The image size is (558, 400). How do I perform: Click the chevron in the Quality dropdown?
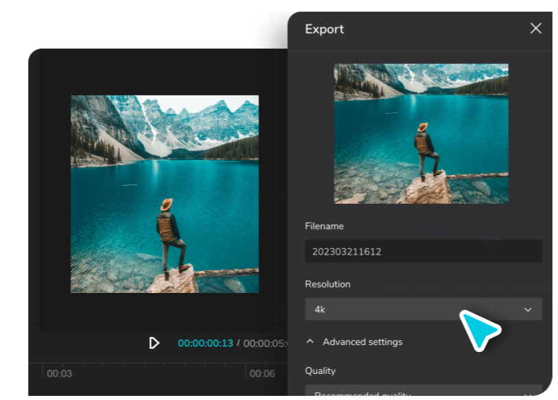point(528,395)
